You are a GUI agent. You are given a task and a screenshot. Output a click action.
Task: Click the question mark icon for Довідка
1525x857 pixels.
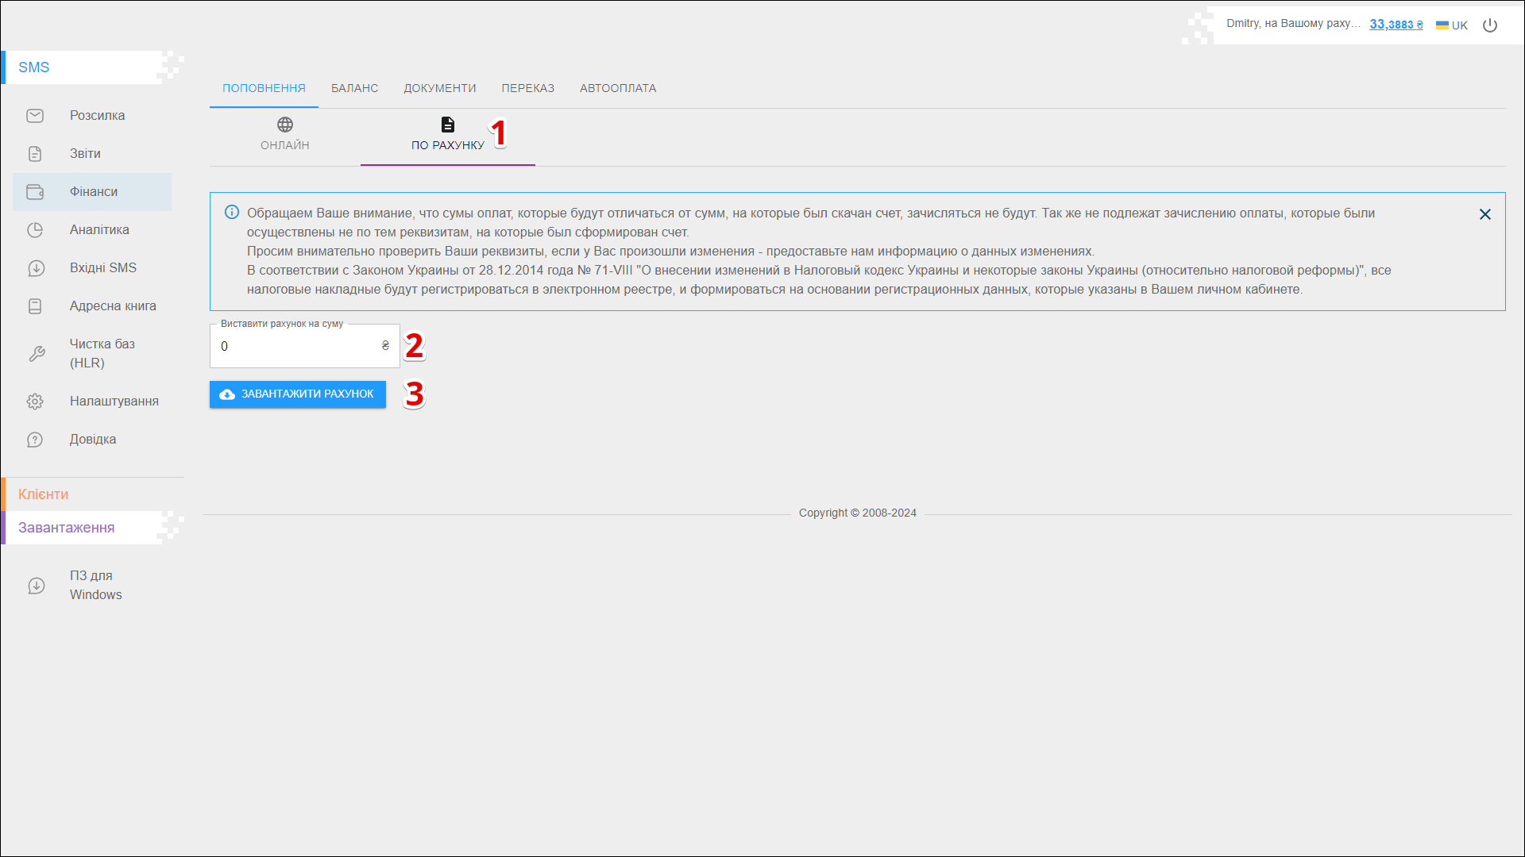point(35,440)
